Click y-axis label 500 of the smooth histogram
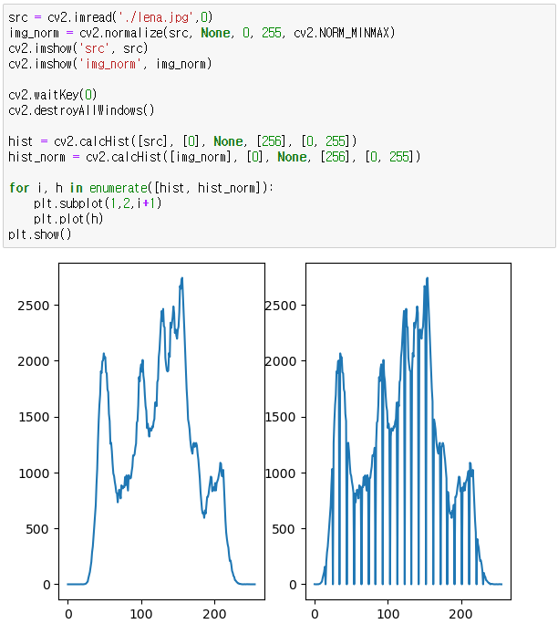Screen dimensions: 558x624 [37, 529]
